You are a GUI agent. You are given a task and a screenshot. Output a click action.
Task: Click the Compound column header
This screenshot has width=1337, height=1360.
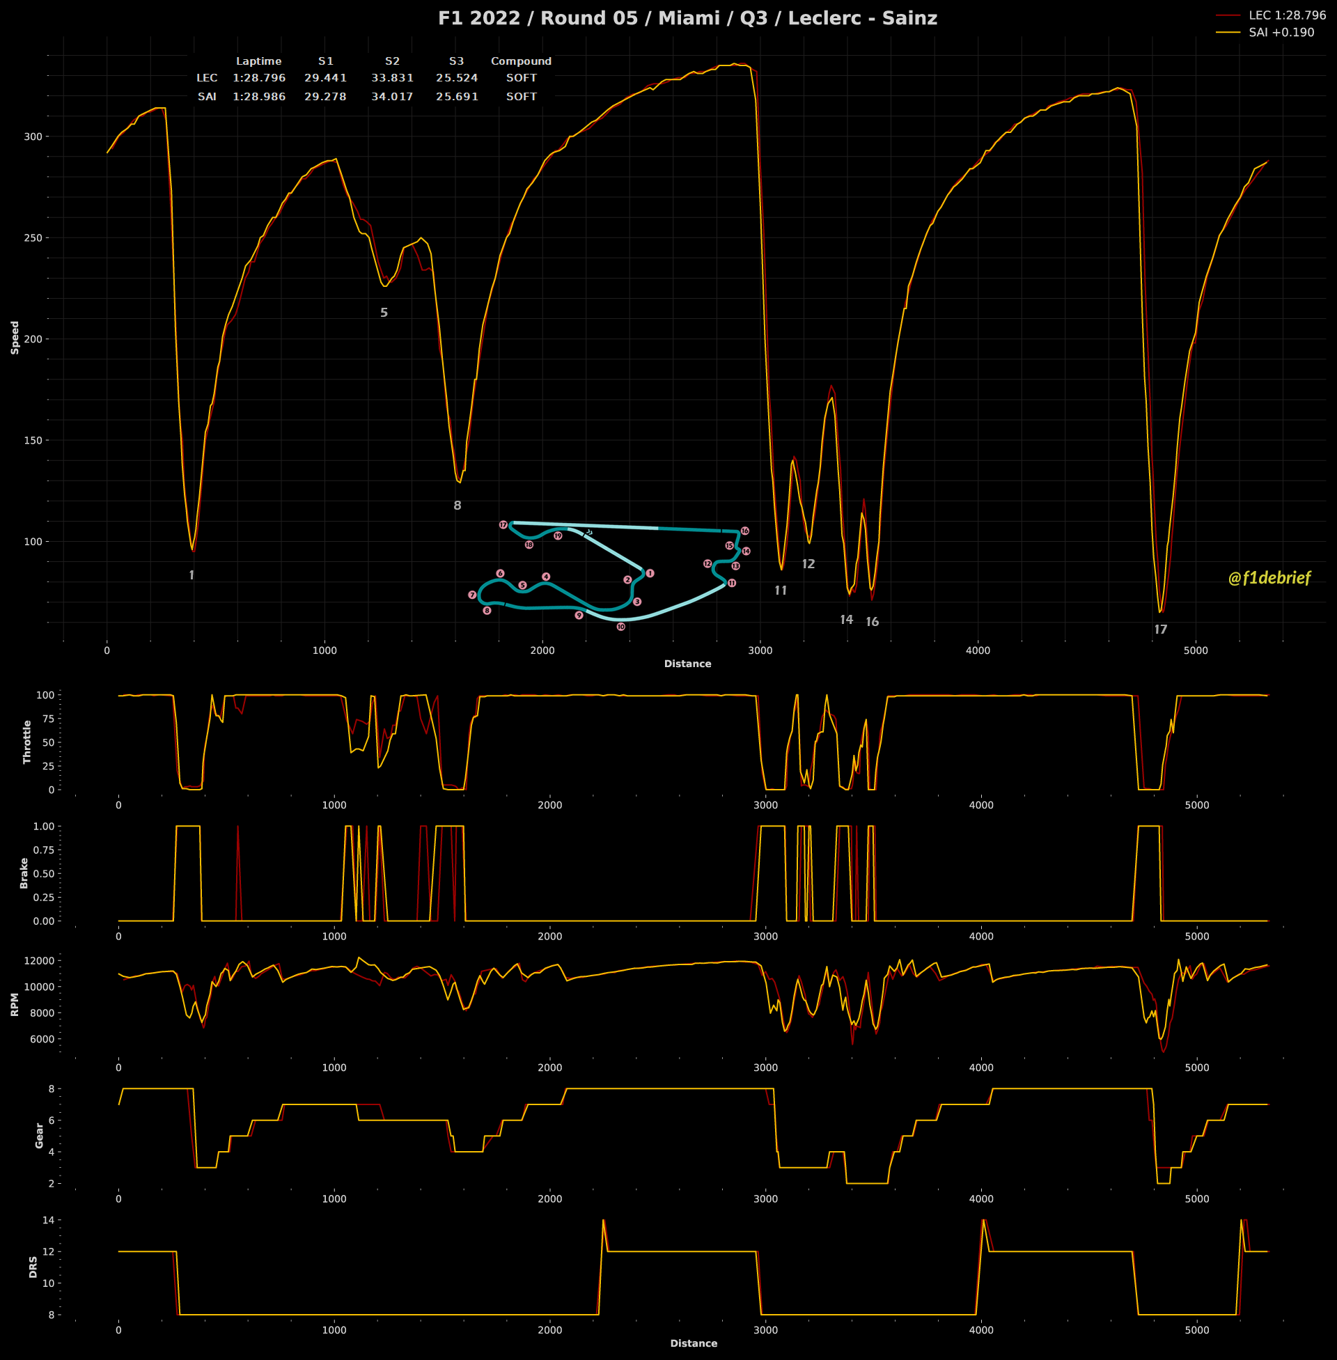click(521, 61)
